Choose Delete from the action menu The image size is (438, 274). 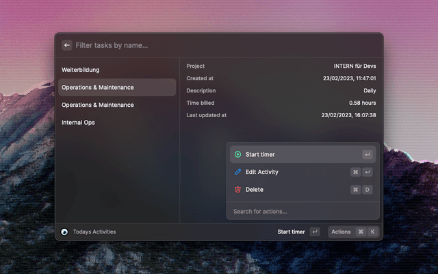point(255,190)
